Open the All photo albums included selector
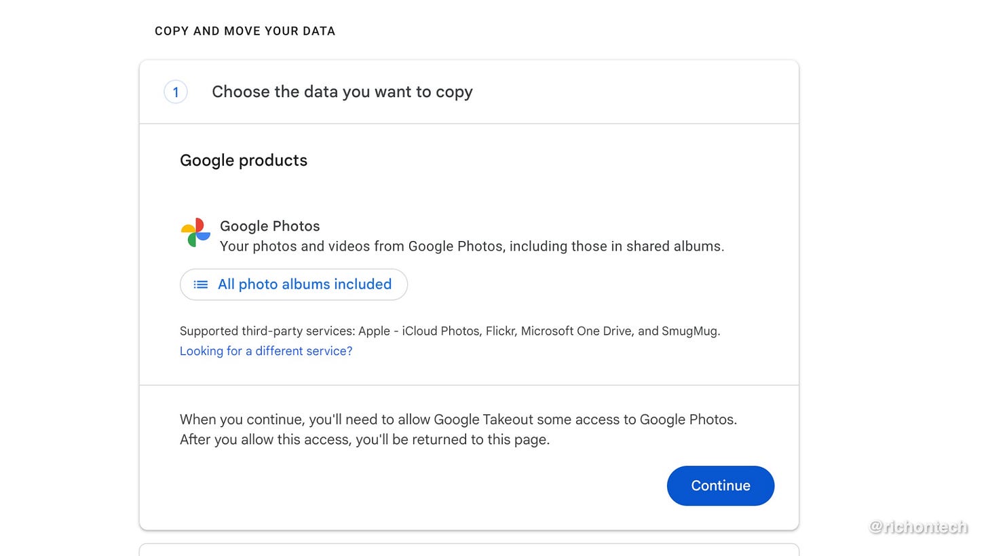This screenshot has width=988, height=556. pos(294,284)
